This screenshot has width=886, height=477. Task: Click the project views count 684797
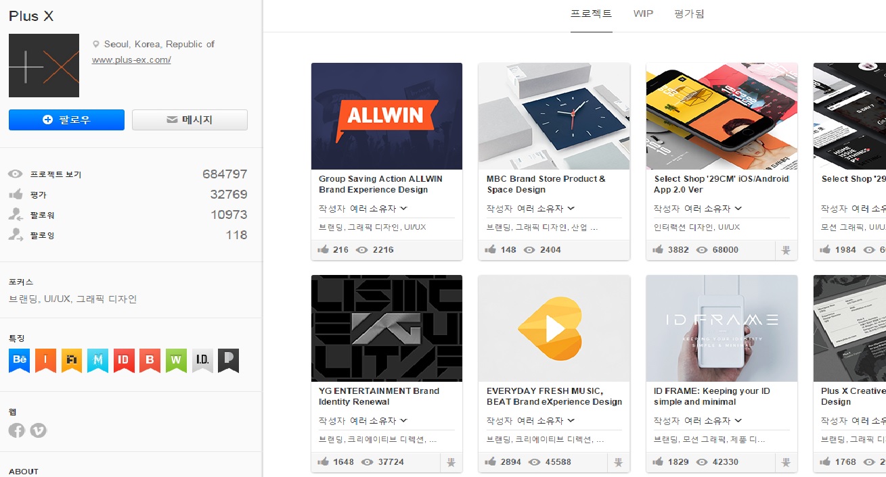(225, 174)
